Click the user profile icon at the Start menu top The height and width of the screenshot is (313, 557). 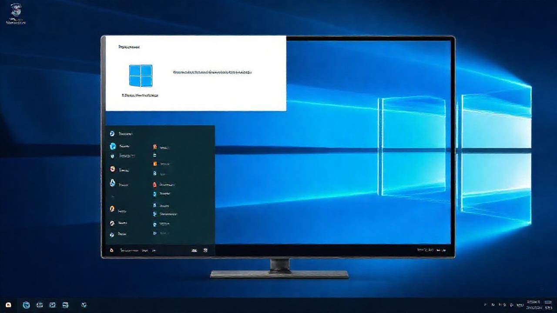[x=111, y=133]
